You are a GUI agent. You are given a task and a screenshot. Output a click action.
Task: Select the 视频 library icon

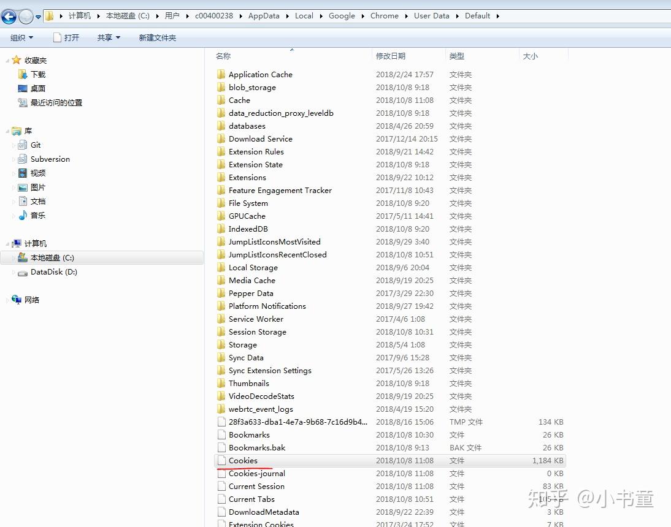coord(23,173)
